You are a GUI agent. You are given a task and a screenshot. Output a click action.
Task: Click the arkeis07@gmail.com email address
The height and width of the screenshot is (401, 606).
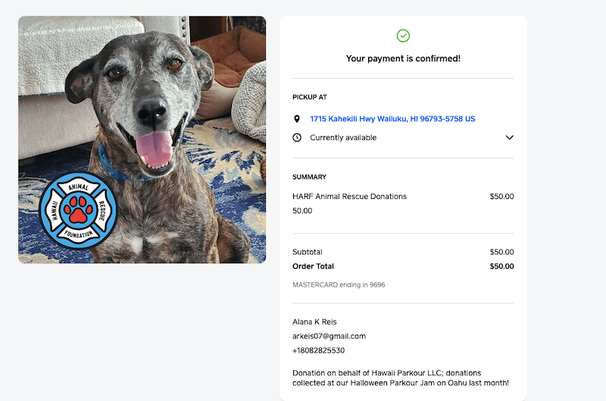click(x=329, y=336)
